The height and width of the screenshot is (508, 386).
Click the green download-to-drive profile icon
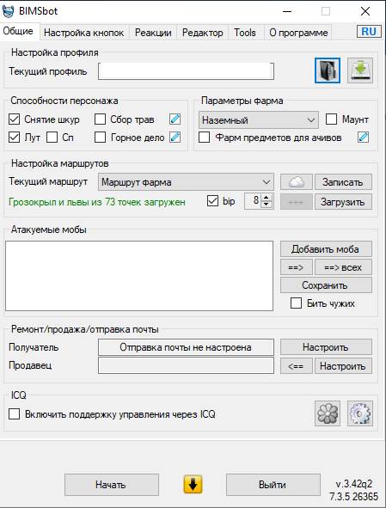coord(360,70)
